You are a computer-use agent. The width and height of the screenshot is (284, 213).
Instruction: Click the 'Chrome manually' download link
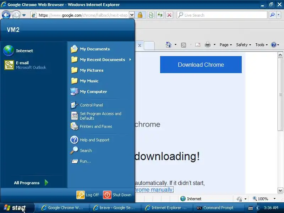154,190
